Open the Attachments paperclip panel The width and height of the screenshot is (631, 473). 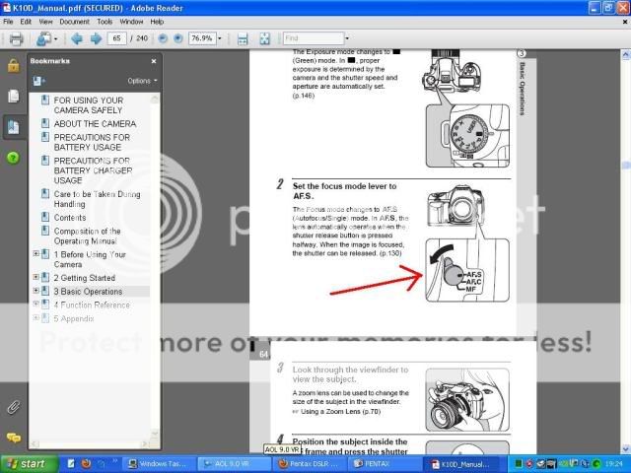[x=13, y=405]
